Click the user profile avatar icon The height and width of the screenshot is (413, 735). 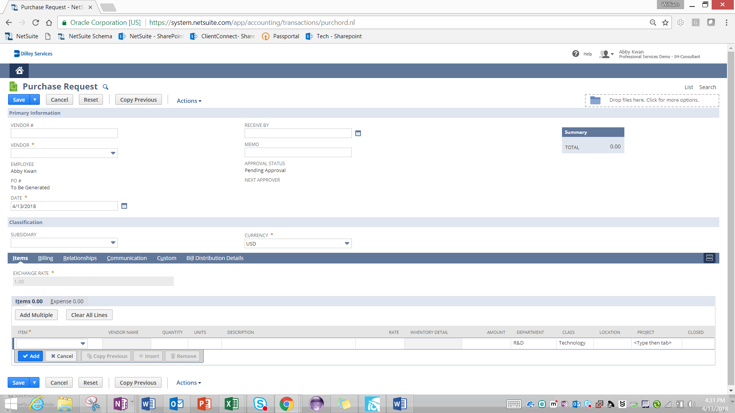click(604, 54)
